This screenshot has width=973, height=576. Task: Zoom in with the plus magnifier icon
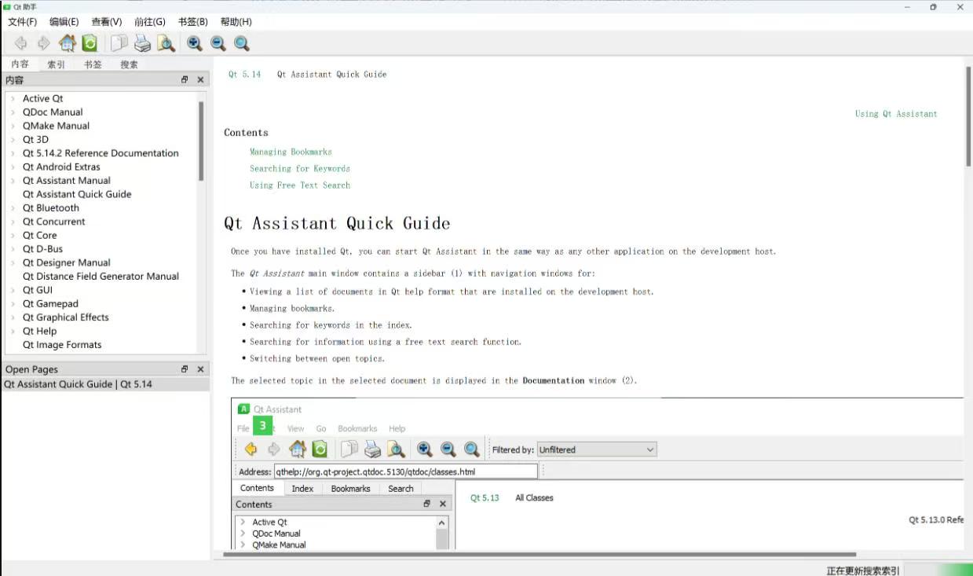coord(194,43)
